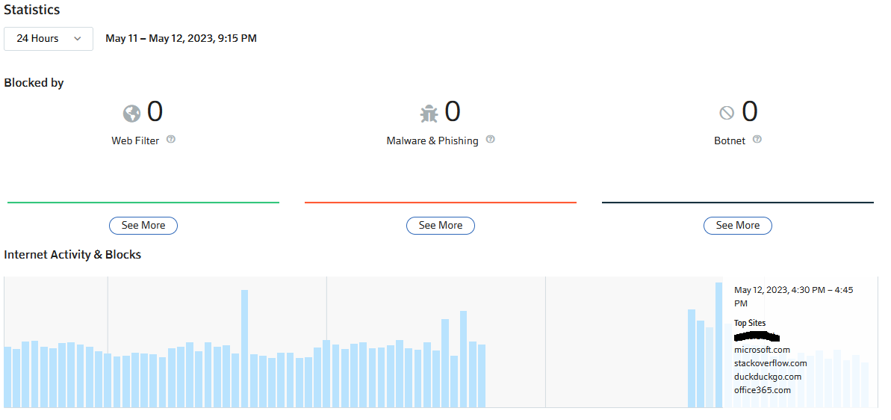Click the dark line under Botnet
This screenshot has width=891, height=420.
738,202
